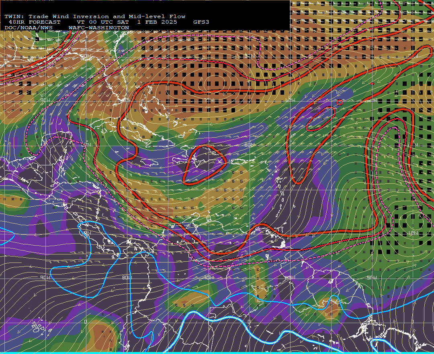Click the lower "80W" label west of Colombia
This screenshot has height=354, width=434.
tap(127, 277)
